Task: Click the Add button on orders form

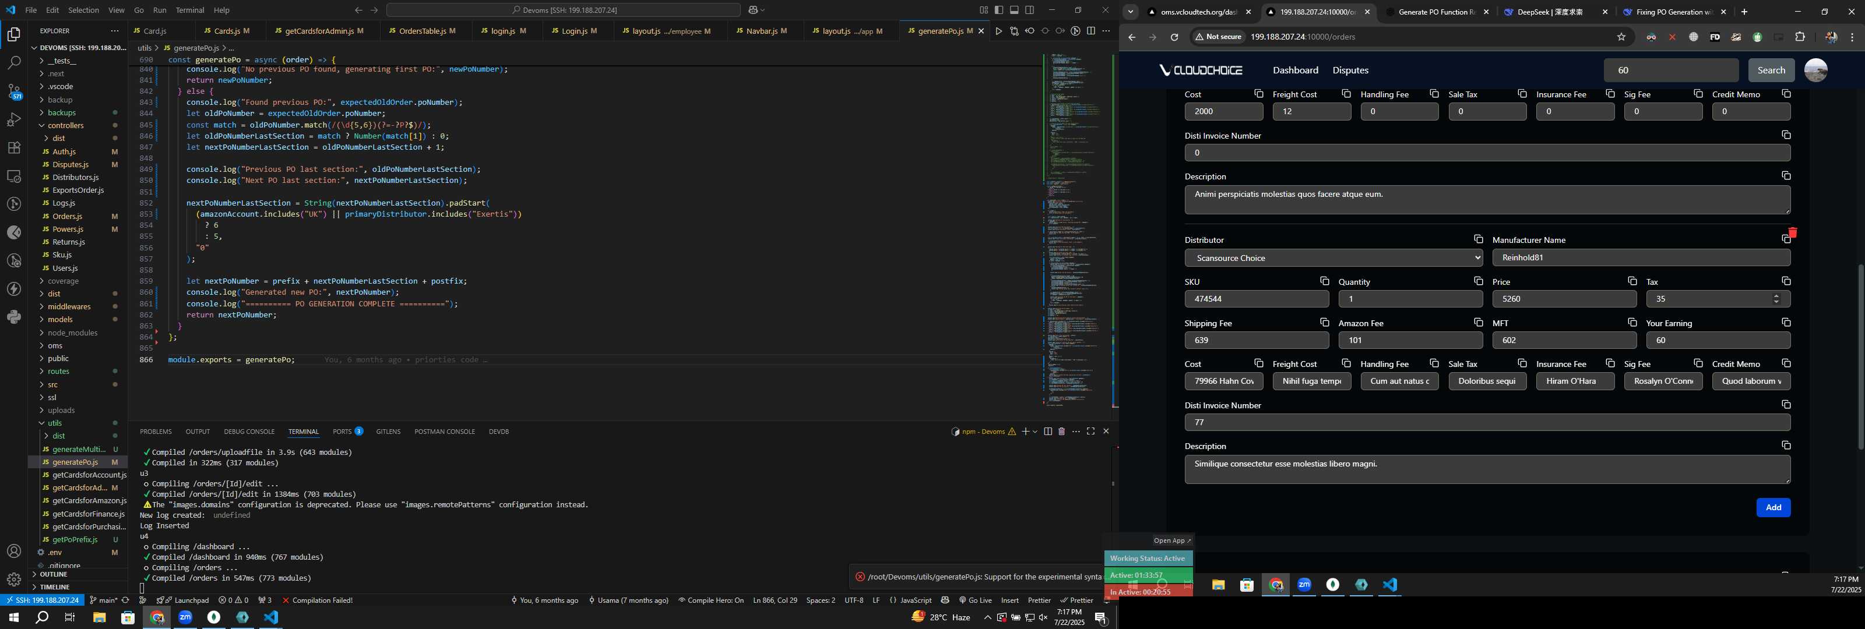Action: pyautogui.click(x=1773, y=507)
